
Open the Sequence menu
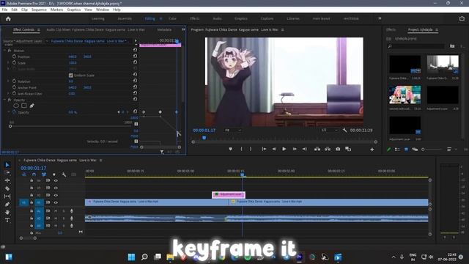(39, 10)
